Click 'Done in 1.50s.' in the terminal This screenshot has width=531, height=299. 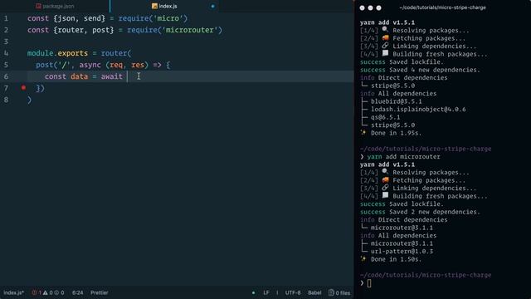(x=396, y=259)
